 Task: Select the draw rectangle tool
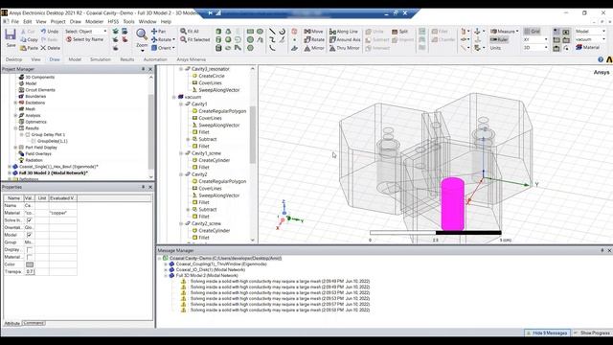250,32
